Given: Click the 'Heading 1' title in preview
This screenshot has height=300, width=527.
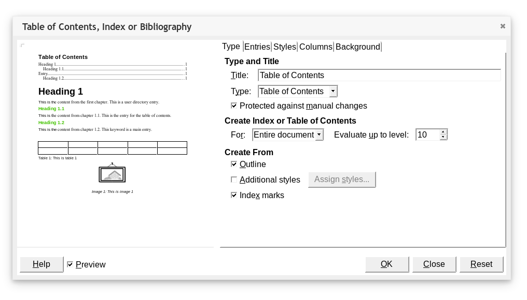Looking at the screenshot, I should 61,92.
